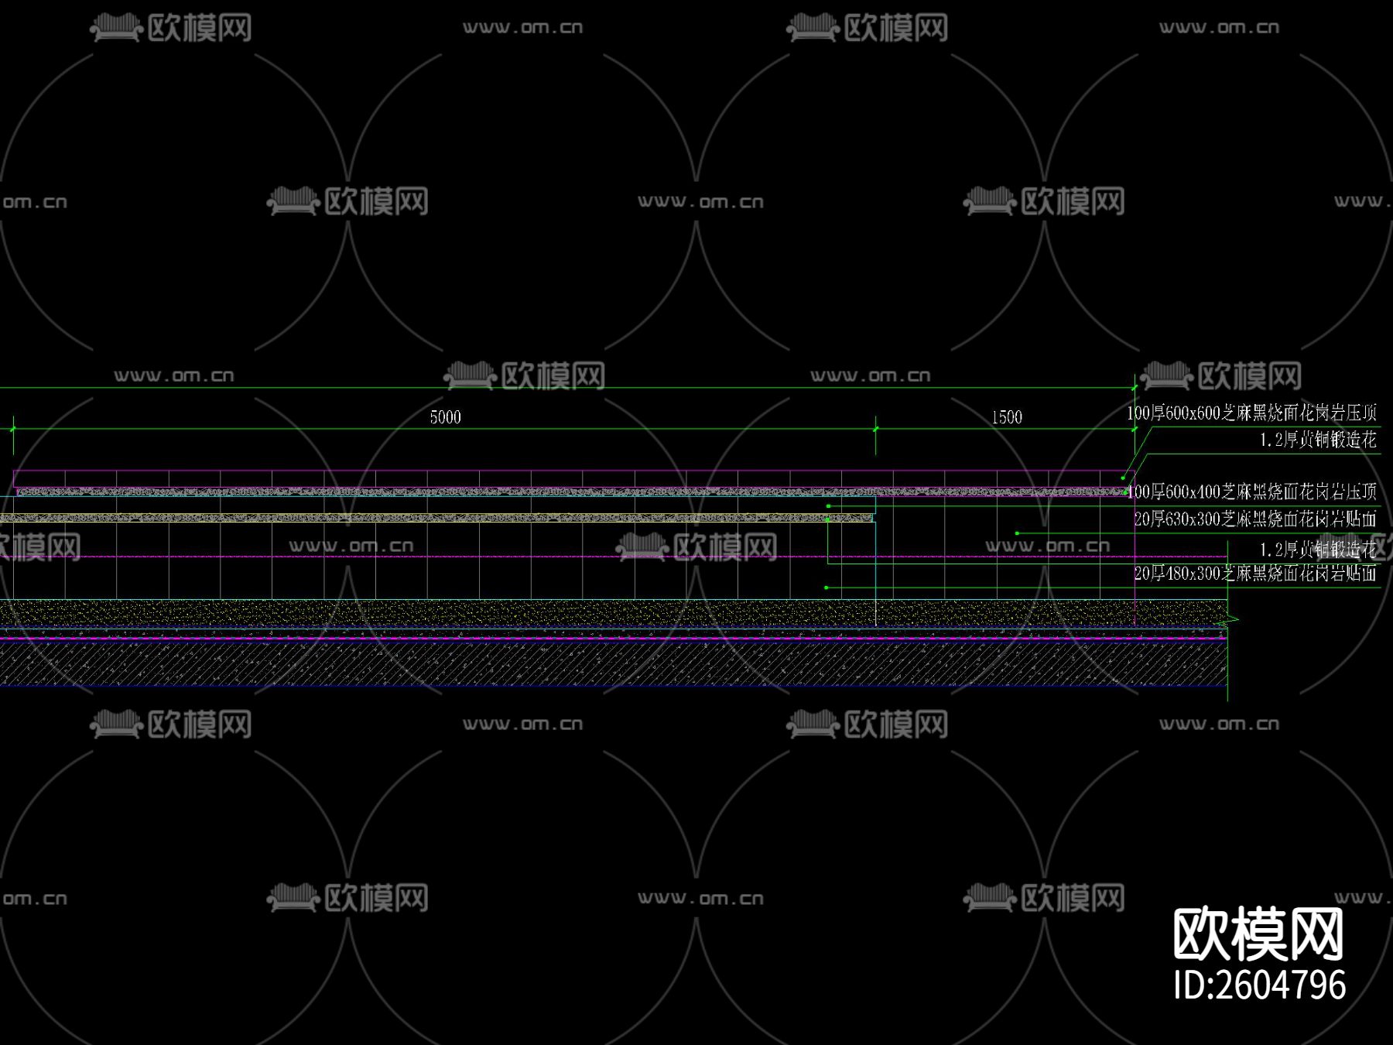Select the 20厚480x300 granite facing label
This screenshot has height=1045, width=1393.
(x=1255, y=573)
